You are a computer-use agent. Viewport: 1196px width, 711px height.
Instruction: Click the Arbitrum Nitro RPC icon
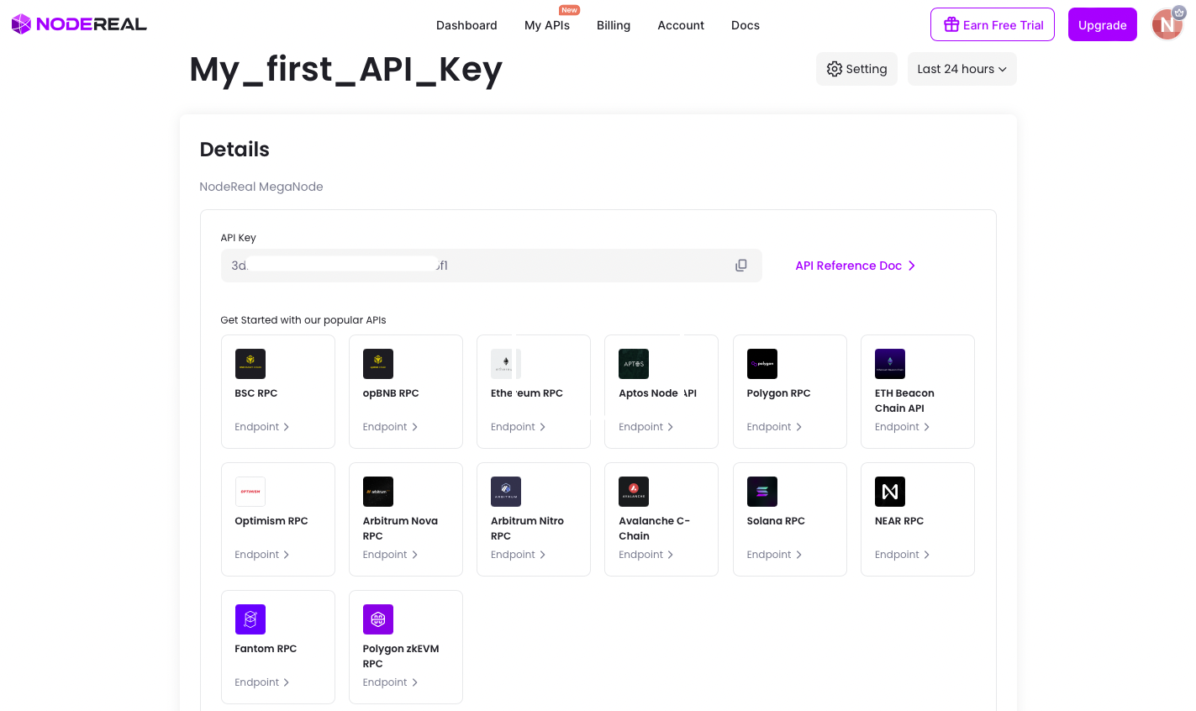506,492
